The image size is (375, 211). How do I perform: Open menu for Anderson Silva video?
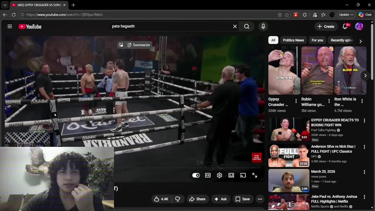(364, 147)
